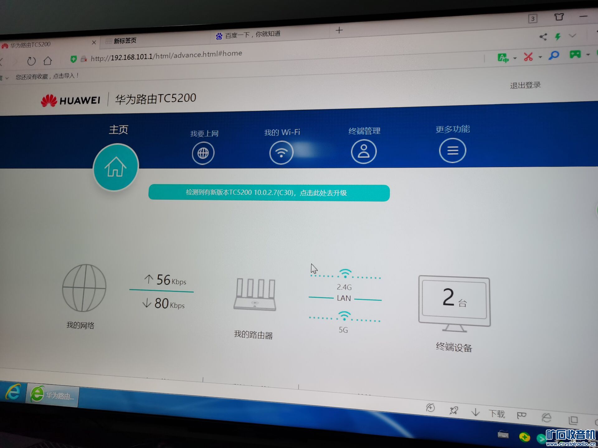
Task: Click the browser home icon
Action: [48, 60]
